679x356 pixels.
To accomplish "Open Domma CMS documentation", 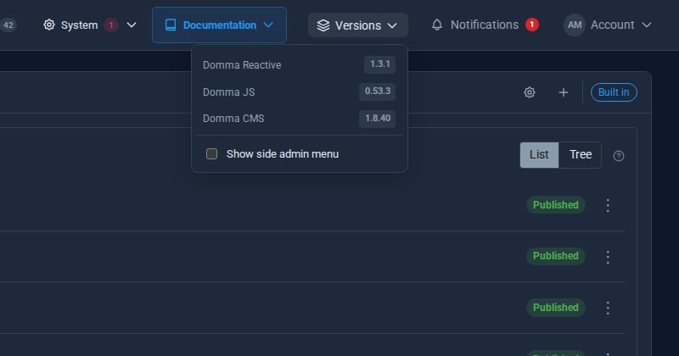I will coord(233,119).
